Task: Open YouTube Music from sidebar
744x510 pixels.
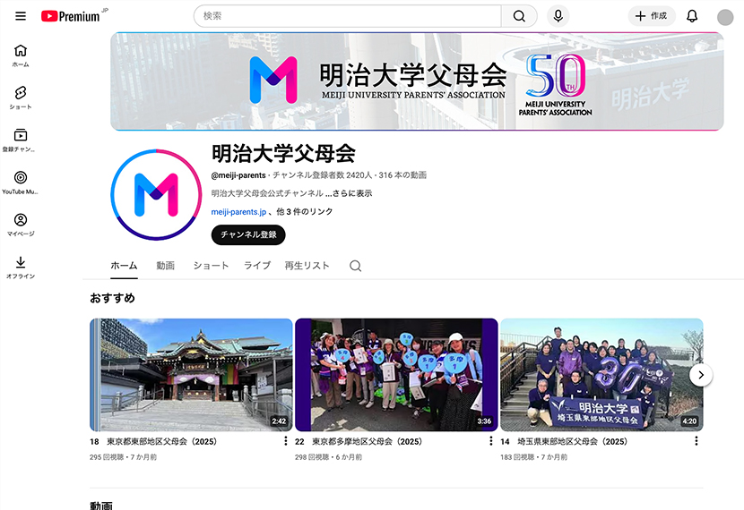Action: pos(21,182)
